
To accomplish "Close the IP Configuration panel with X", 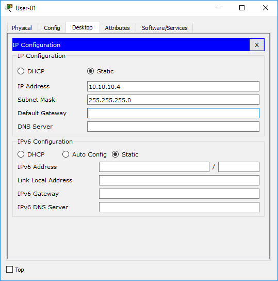I will tap(257, 45).
